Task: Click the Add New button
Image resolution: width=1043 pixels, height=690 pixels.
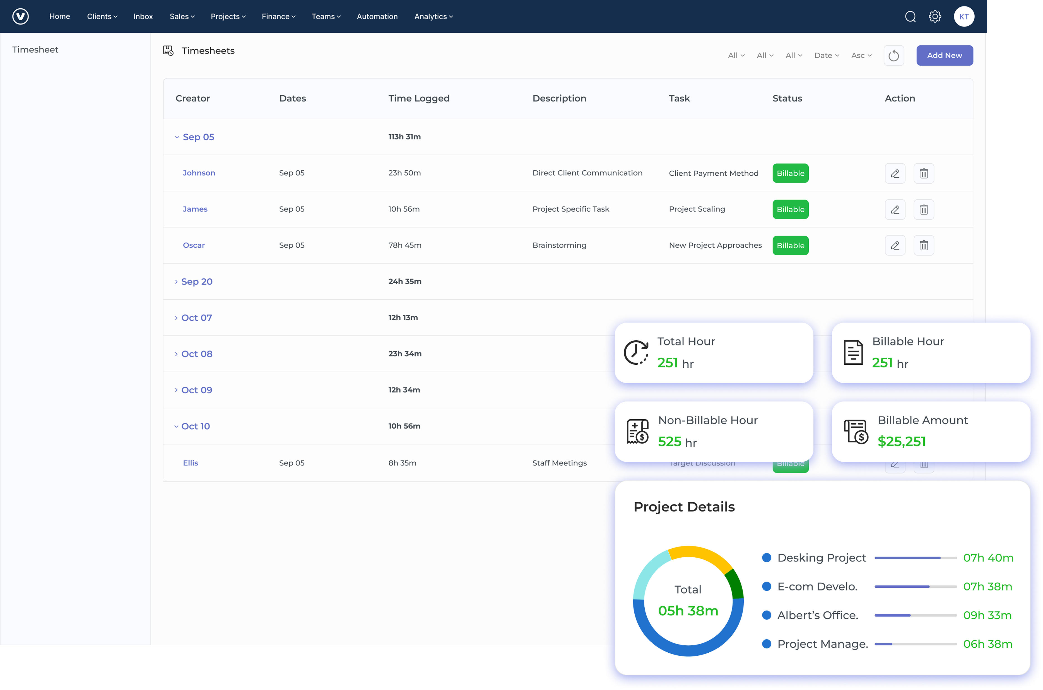Action: [944, 55]
